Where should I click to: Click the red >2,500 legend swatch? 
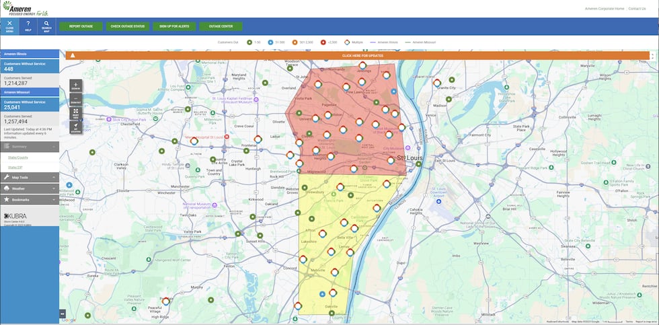[323, 42]
